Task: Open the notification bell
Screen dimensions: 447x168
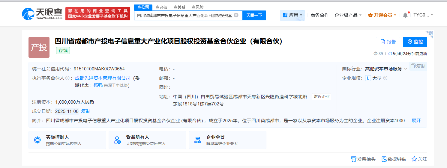Action: [405, 15]
